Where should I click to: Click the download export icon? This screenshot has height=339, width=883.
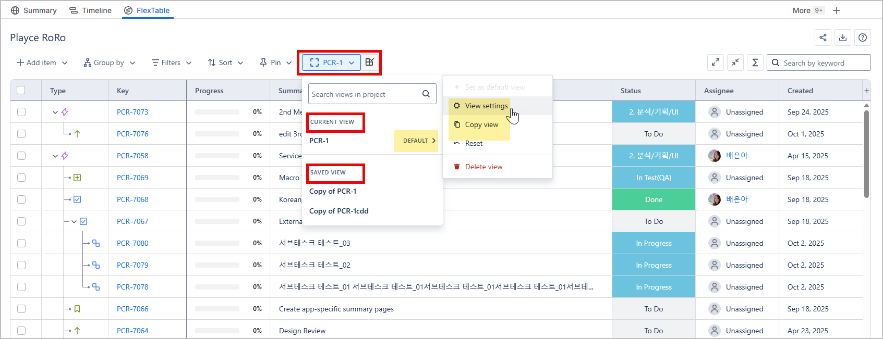coord(843,37)
